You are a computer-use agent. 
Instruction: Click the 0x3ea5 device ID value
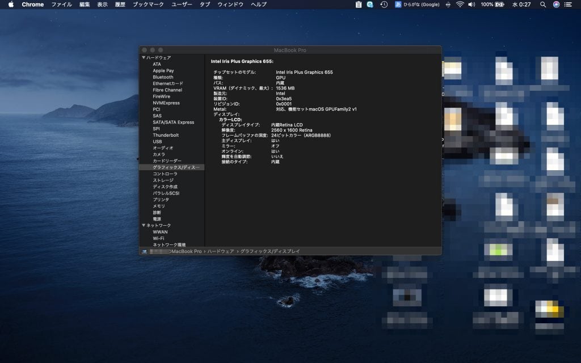[x=284, y=99]
